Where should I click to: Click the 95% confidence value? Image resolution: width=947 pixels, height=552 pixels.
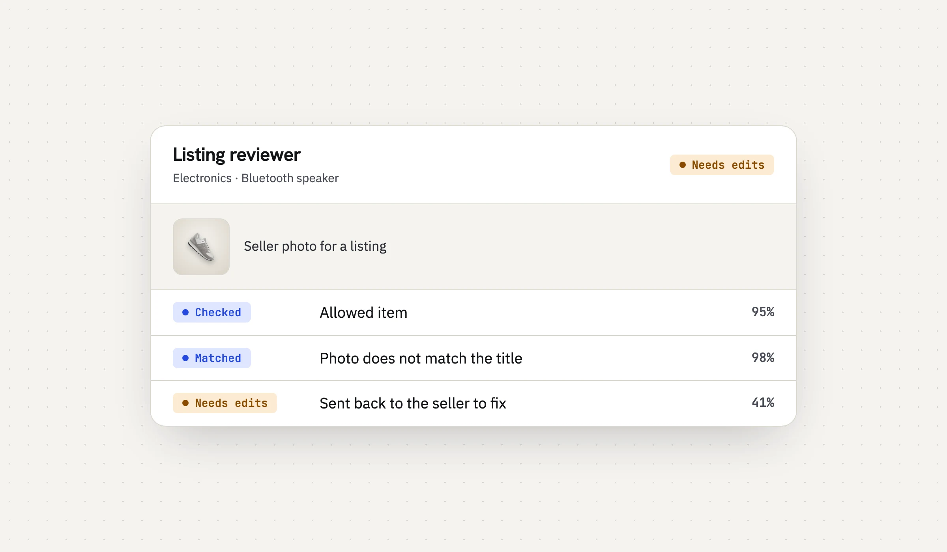click(x=763, y=312)
